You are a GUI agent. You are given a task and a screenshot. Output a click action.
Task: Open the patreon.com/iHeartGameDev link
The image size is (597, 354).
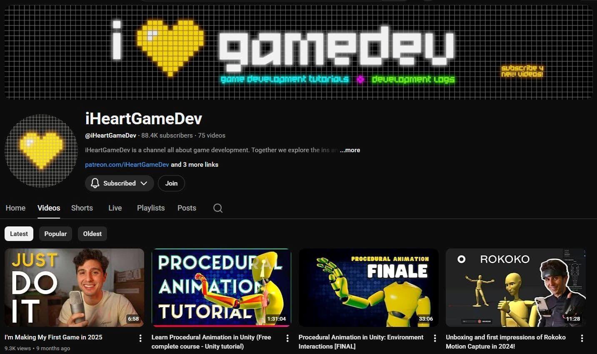[127, 165]
